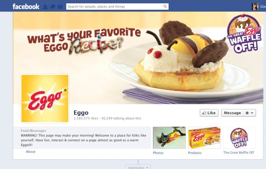Click the Eggo page name title
Viewport: 266px width, 169px height.
point(81,112)
